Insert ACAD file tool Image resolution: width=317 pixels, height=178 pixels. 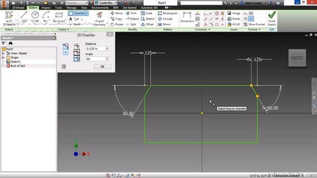[234, 24]
